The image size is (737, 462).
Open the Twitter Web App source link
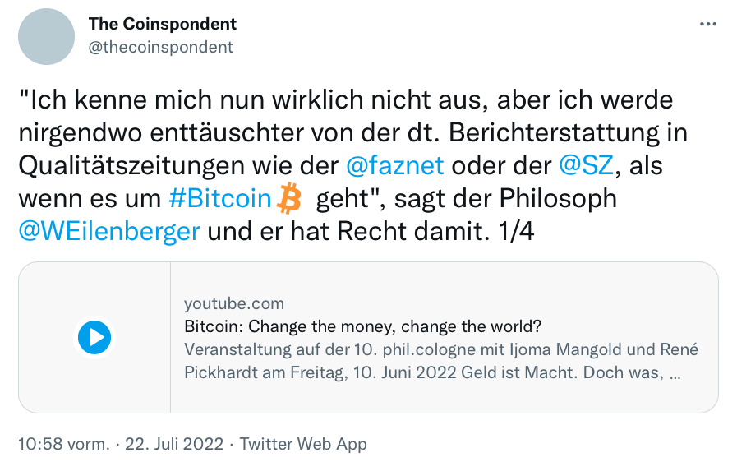pyautogui.click(x=303, y=444)
